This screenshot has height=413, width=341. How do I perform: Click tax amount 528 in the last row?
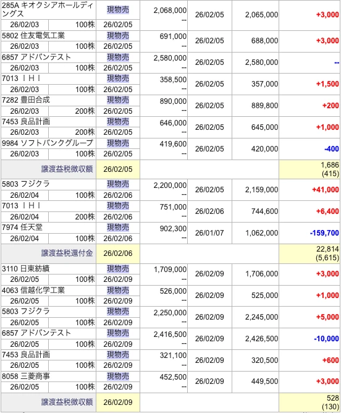click(x=332, y=398)
